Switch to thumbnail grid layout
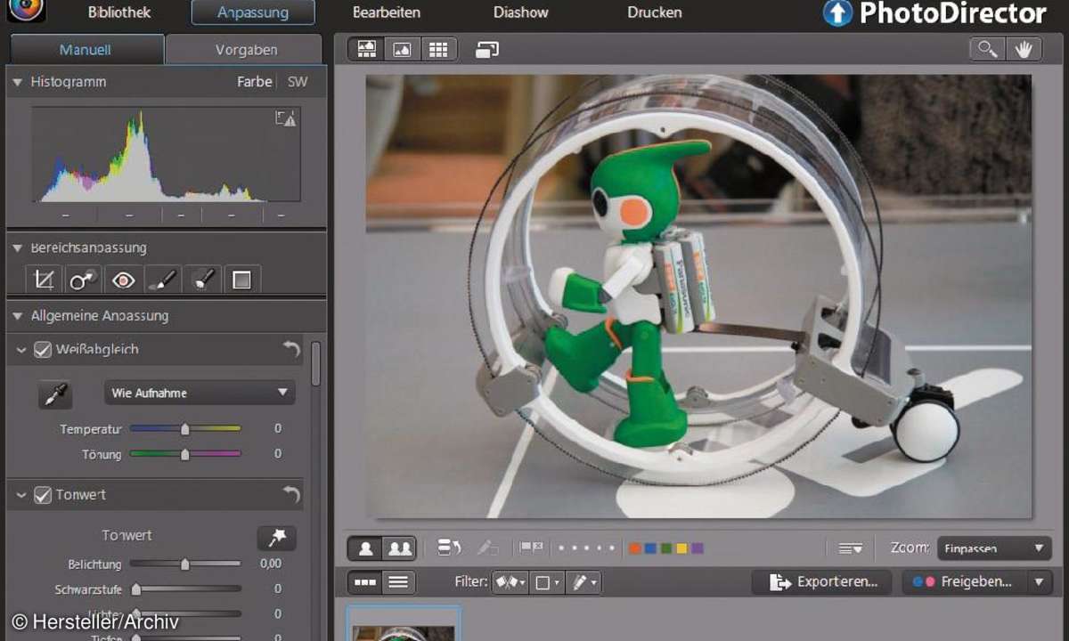This screenshot has height=641, width=1069. coord(437,50)
